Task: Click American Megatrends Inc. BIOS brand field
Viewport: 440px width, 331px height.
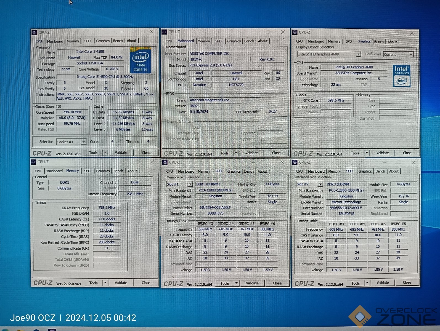Action: coord(236,100)
